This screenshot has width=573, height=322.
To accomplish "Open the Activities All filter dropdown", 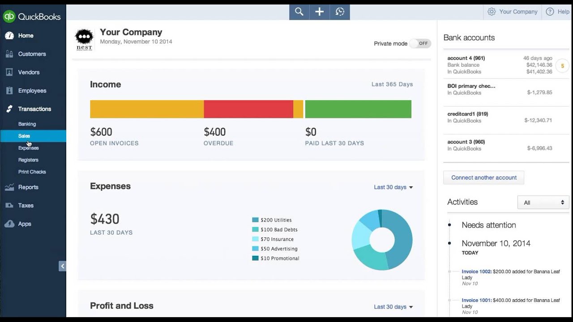I will (x=543, y=203).
